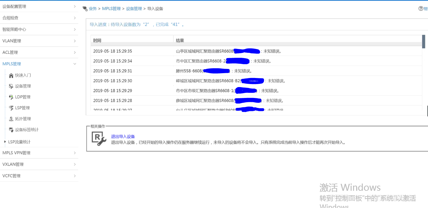The height and width of the screenshot is (208, 428).
Task: Select row with time 2019-05-18 15:29:28
Action: 256,100
